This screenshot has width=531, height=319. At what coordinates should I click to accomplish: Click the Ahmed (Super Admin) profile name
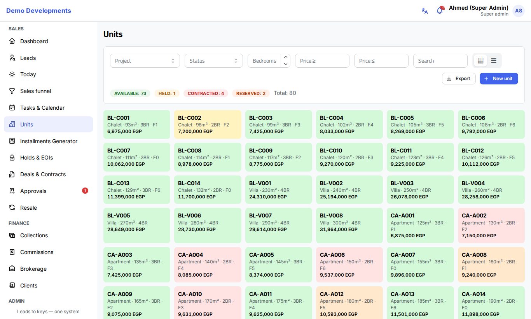click(479, 8)
